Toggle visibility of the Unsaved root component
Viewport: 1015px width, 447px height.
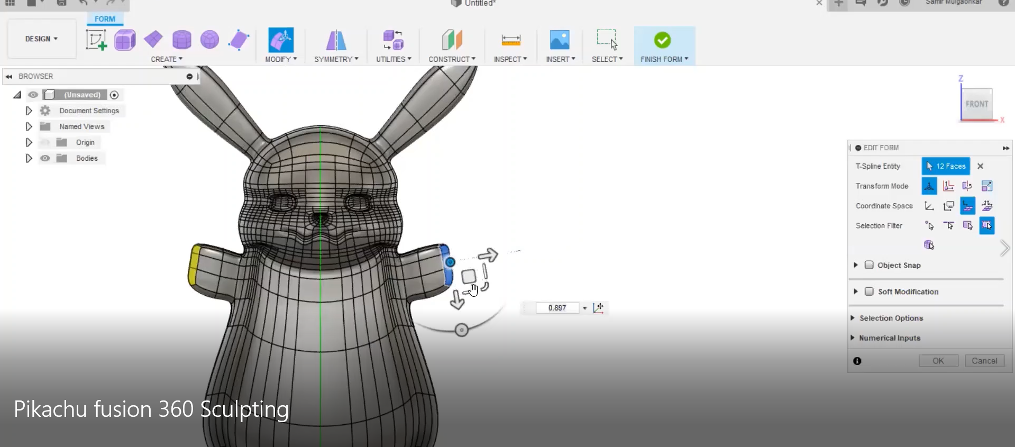pos(33,95)
